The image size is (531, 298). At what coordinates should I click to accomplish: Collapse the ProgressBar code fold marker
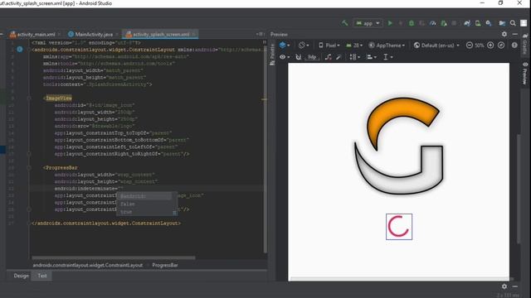(x=29, y=167)
